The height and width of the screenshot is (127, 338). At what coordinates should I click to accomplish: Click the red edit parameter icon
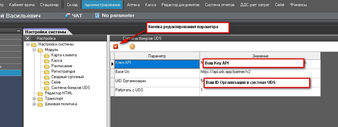(x=116, y=46)
